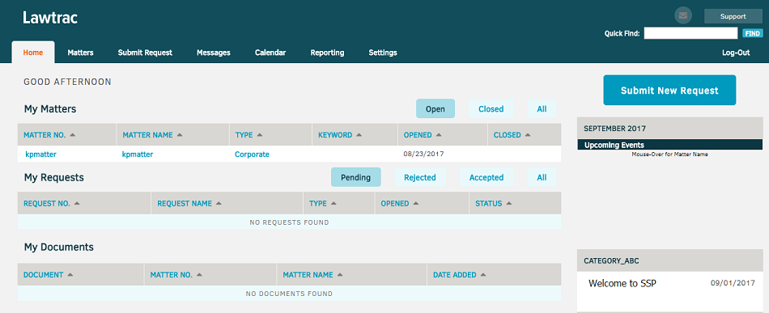769x313 pixels.
Task: Open the messages envelope icon
Action: point(682,15)
